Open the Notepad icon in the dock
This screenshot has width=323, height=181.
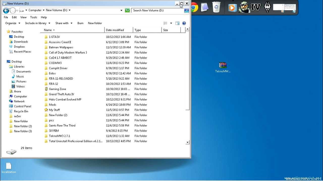tap(205, 7)
